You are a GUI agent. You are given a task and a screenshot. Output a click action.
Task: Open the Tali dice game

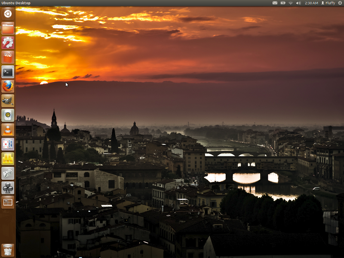click(7, 172)
